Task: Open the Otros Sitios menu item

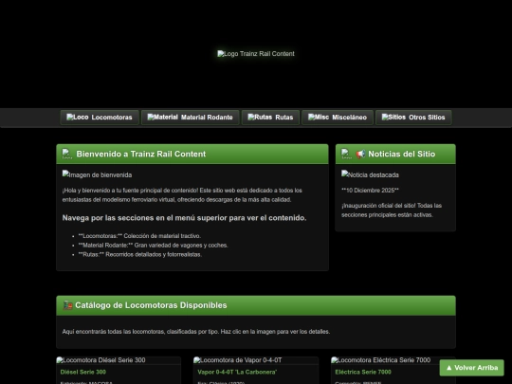Action: click(413, 118)
